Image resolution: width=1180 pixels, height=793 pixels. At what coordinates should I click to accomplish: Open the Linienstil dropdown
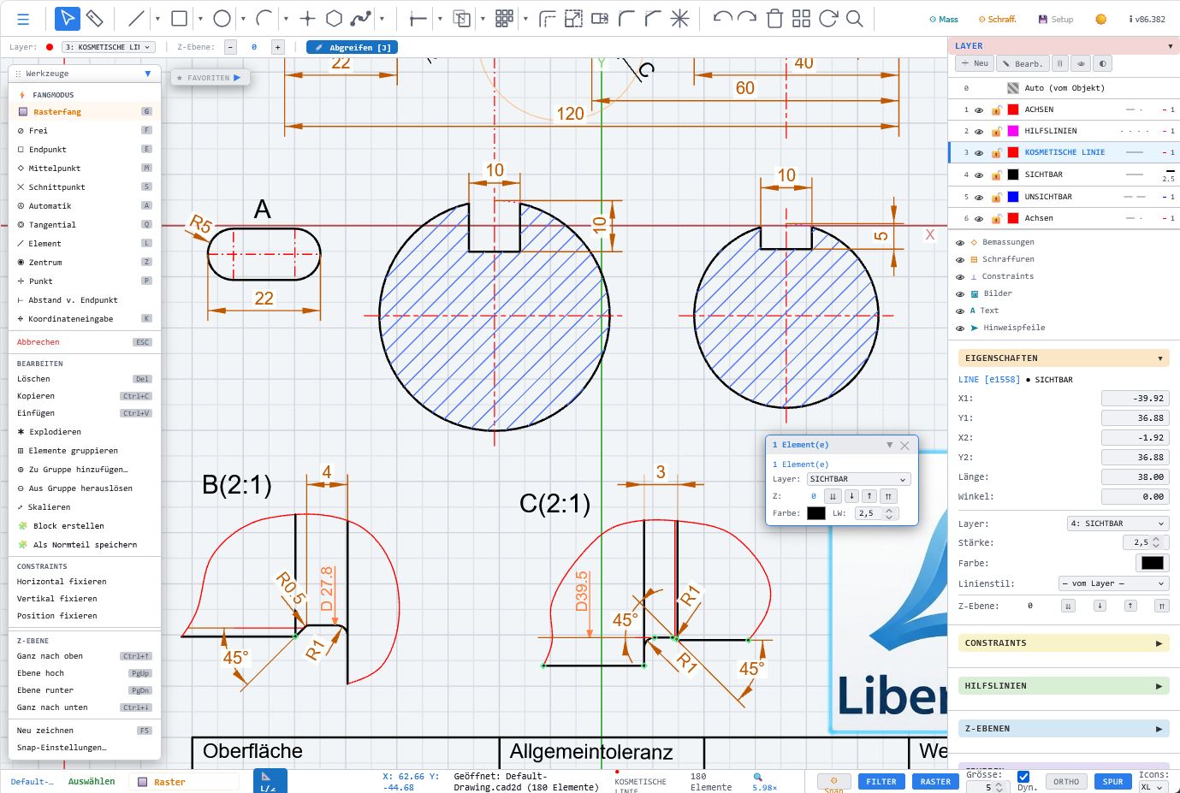(x=1113, y=583)
